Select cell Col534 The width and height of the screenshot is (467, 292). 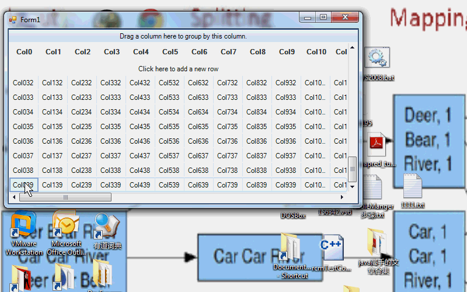click(x=169, y=112)
